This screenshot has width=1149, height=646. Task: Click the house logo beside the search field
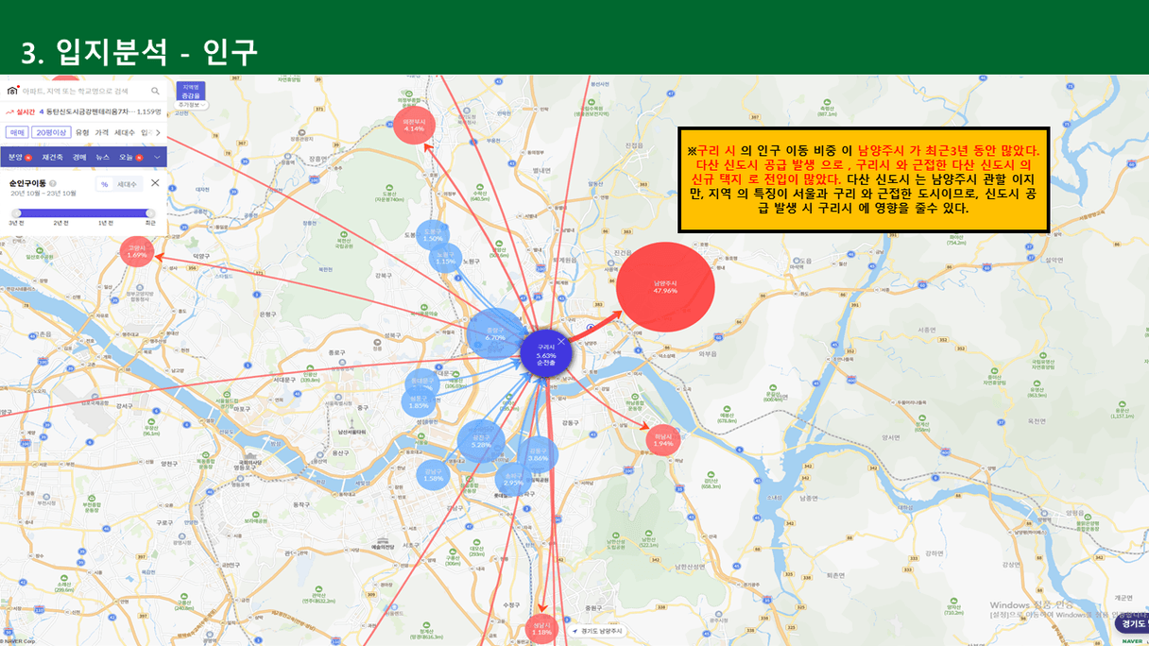tap(12, 91)
